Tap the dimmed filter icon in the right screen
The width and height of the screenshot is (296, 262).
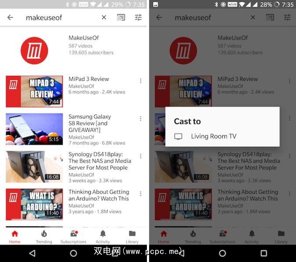287,18
